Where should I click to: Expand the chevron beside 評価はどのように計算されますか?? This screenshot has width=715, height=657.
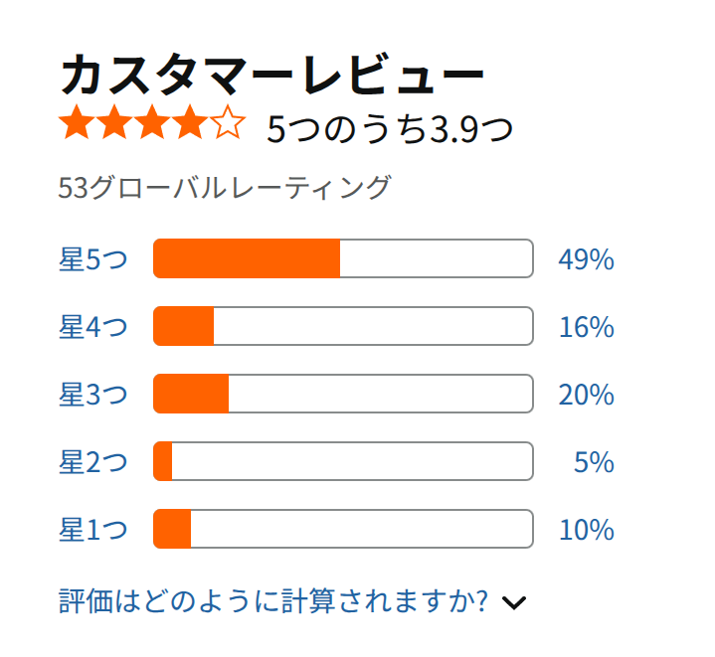(514, 602)
